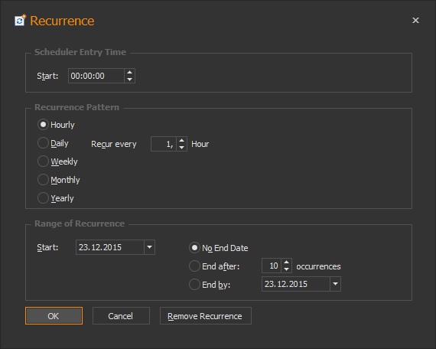Click the Recurrence dialog icon in title
Viewport: 436px width, 349px height.
(20, 20)
